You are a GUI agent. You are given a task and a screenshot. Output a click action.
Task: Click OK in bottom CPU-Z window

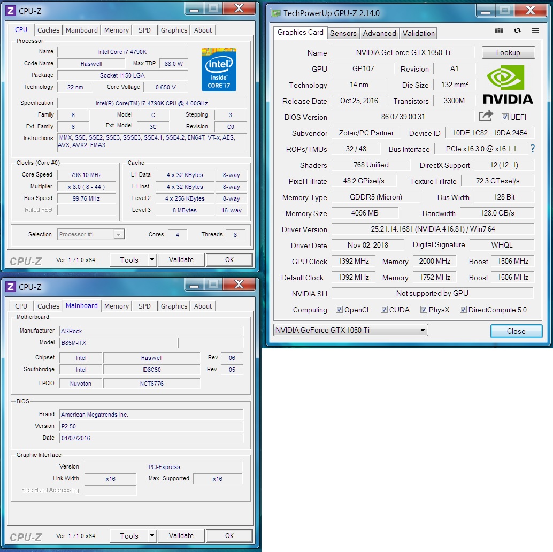(229, 535)
